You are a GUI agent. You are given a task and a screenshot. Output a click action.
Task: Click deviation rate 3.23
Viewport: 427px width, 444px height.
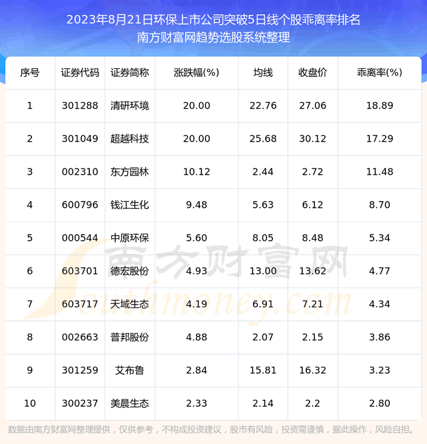[x=379, y=371]
